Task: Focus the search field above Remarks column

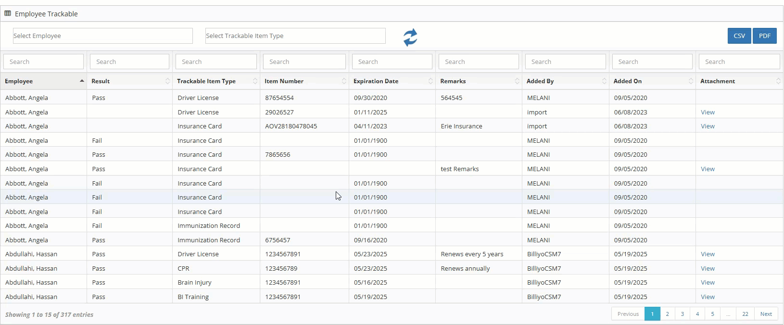Action: coord(479,62)
